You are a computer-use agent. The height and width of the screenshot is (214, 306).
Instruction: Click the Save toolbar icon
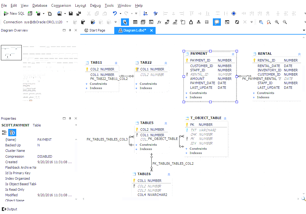click(x=71, y=13)
